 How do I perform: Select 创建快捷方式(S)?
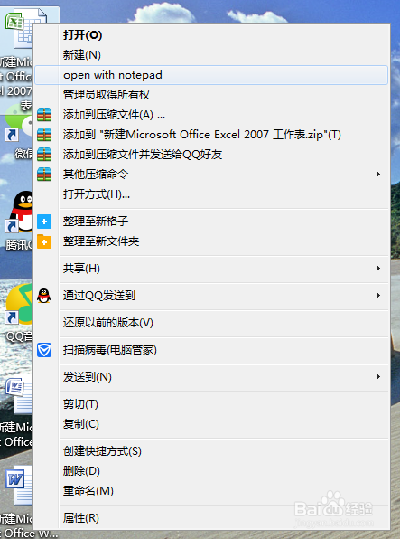tap(211, 451)
